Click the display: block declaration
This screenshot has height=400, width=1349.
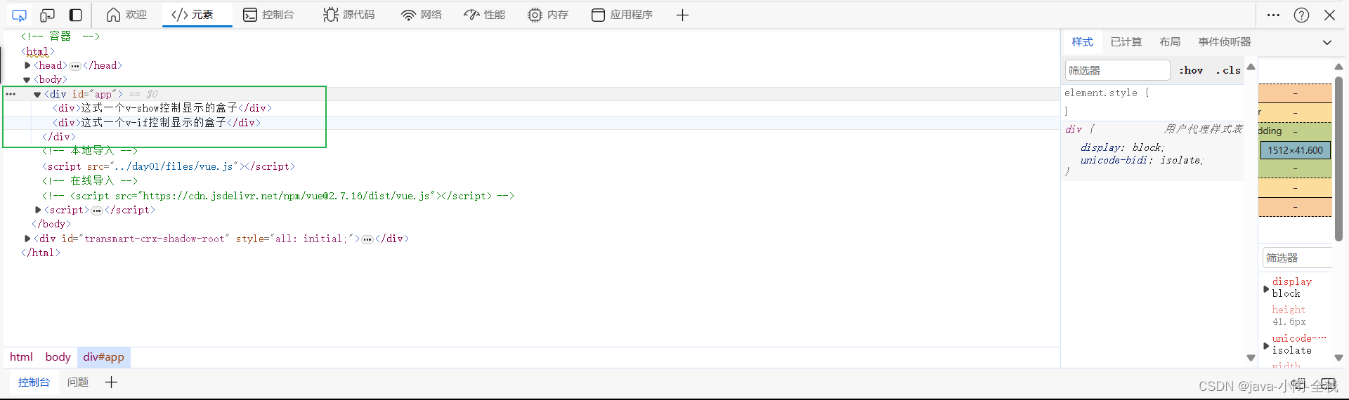[1122, 147]
